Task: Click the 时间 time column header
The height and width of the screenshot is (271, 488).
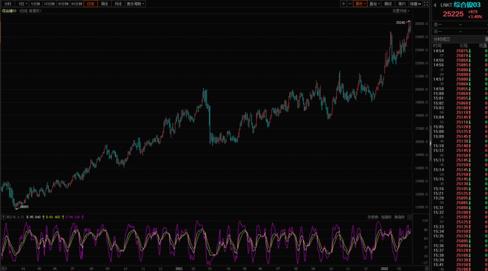Action: [x=437, y=46]
